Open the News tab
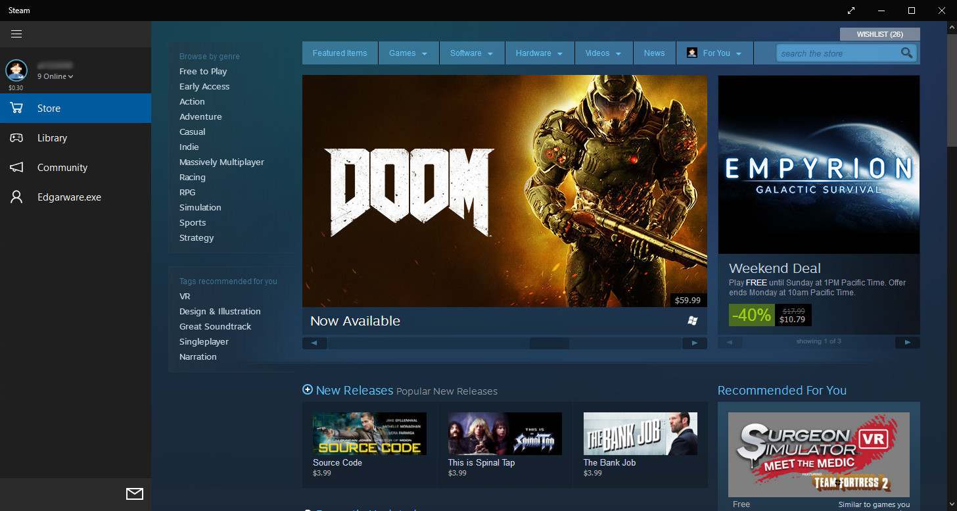This screenshot has height=511, width=957. click(654, 53)
